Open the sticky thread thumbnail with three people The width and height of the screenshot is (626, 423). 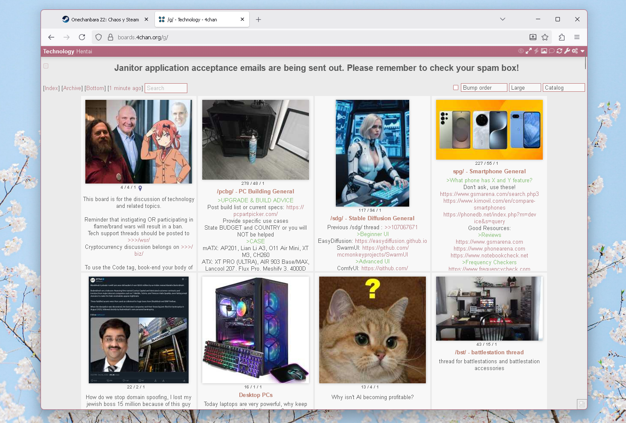point(139,142)
